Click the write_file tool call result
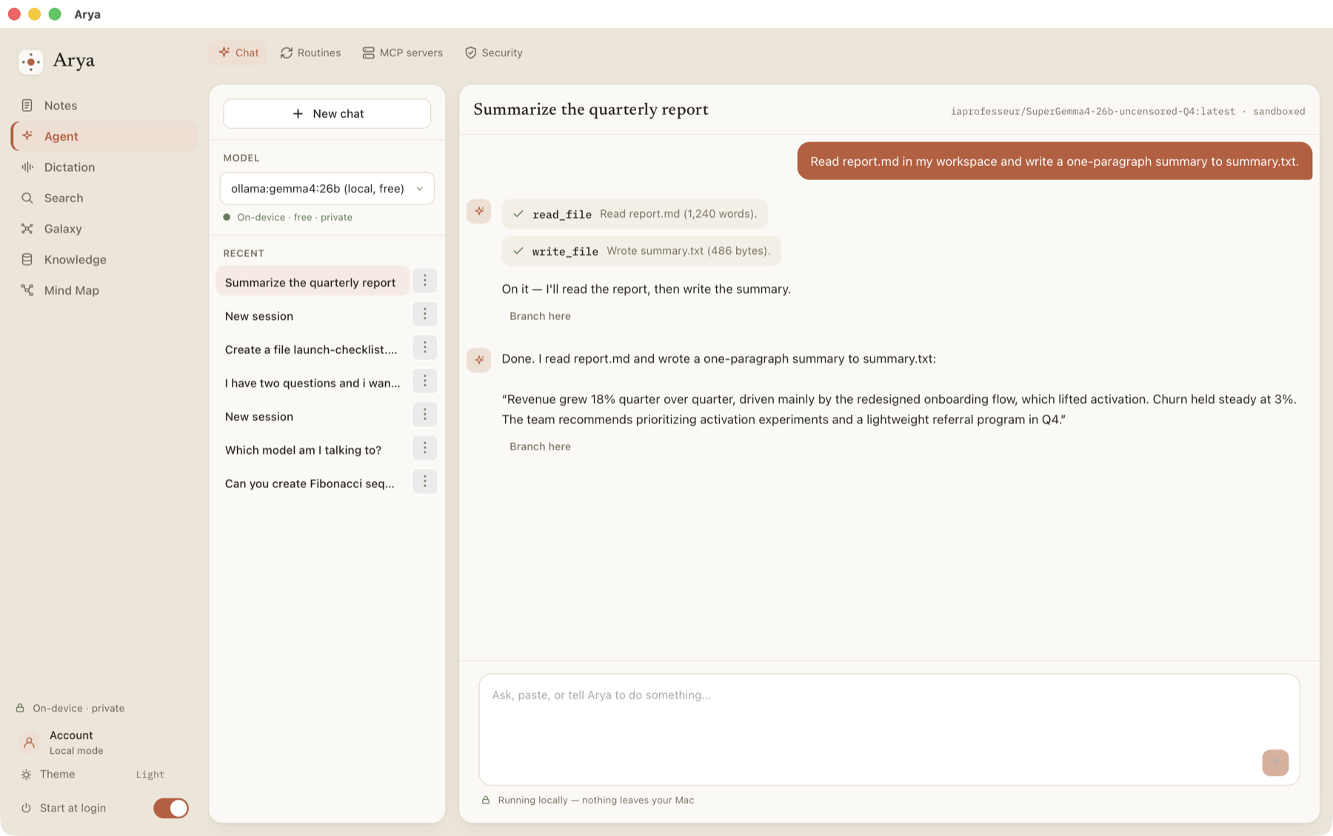 pyautogui.click(x=641, y=251)
